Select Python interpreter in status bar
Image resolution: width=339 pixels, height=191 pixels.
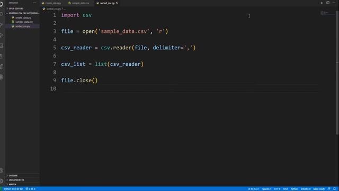[13, 189]
